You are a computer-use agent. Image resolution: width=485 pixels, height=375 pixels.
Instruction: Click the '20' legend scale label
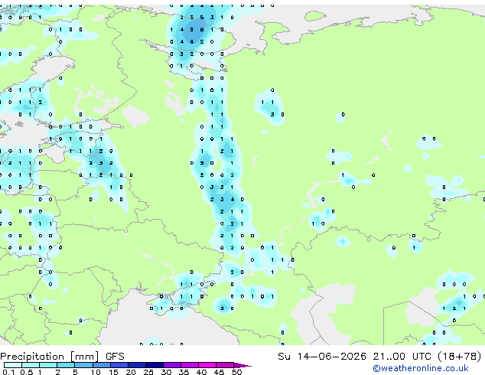[x=131, y=372]
